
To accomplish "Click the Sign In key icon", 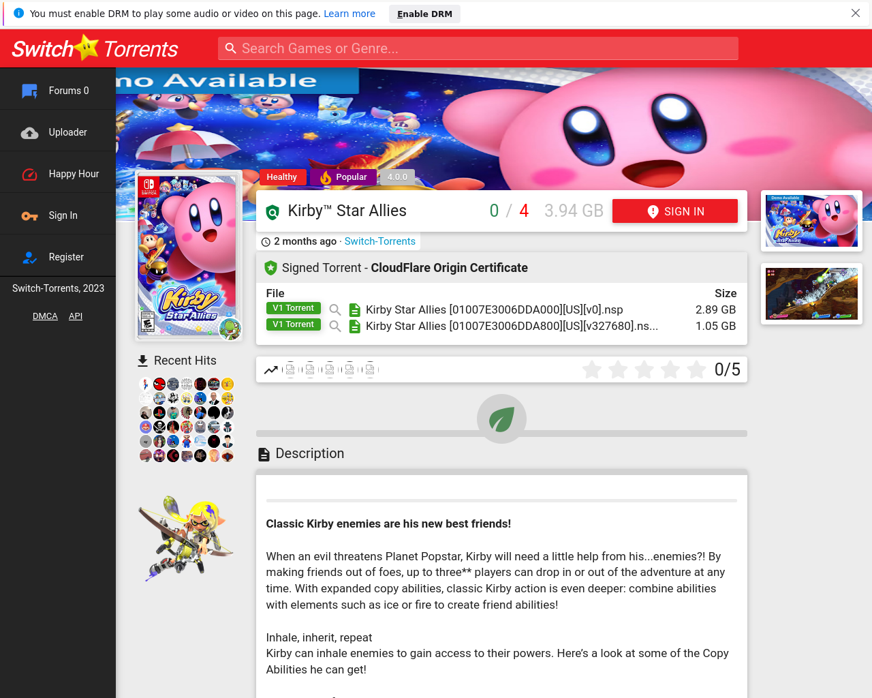I will (x=29, y=216).
